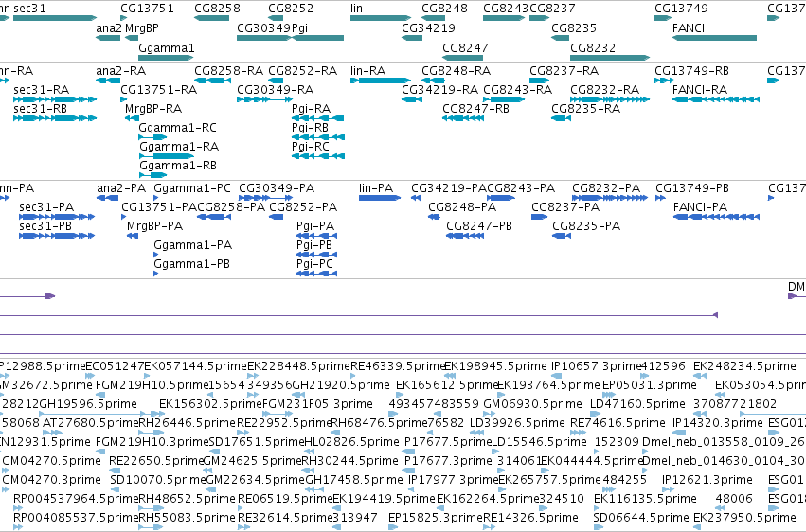Open the lin-RA transcript label
Screen dimensions: 806x532
tap(368, 71)
